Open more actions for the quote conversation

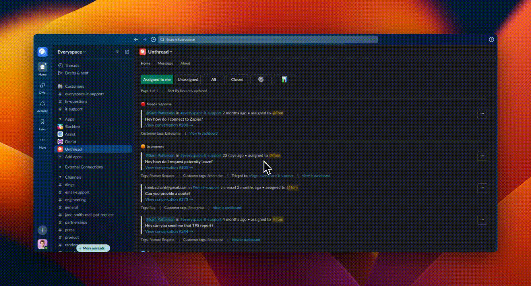click(482, 188)
